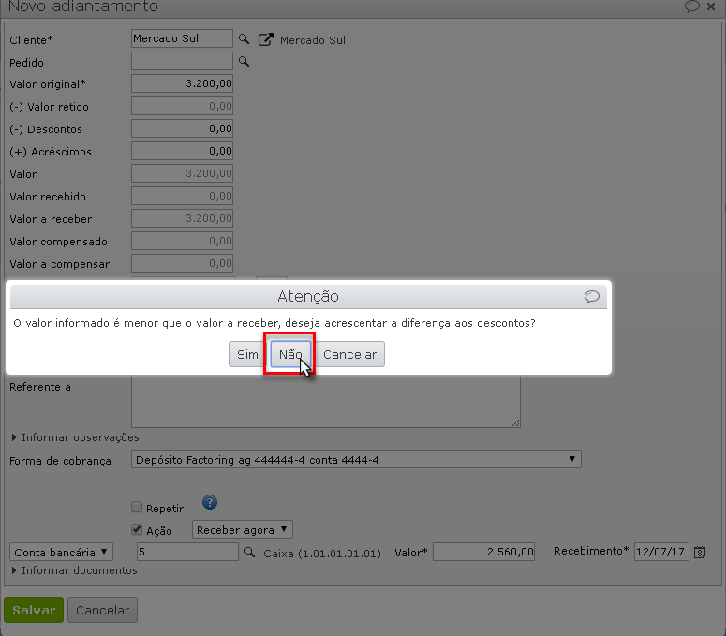Click the Mercado Sul text beside link icon
Image resolution: width=726 pixels, height=636 pixels.
[313, 40]
